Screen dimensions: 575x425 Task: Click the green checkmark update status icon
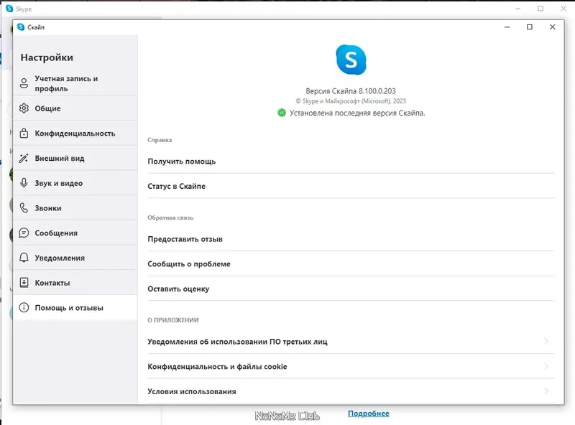[282, 113]
